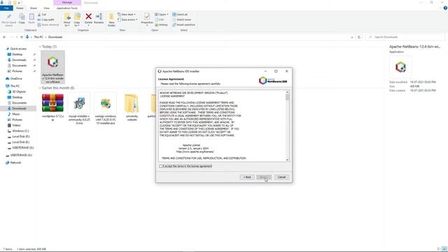The width and height of the screenshot is (448, 252).
Task: Click Cancel button in NetBeans installer
Action: click(x=281, y=177)
